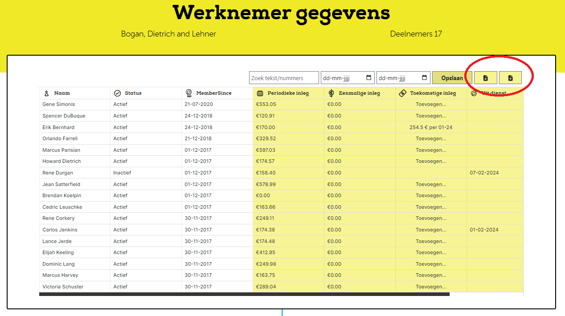Select the name Cedric Leuschke
Screen dimensions: 565x316
click(62, 207)
